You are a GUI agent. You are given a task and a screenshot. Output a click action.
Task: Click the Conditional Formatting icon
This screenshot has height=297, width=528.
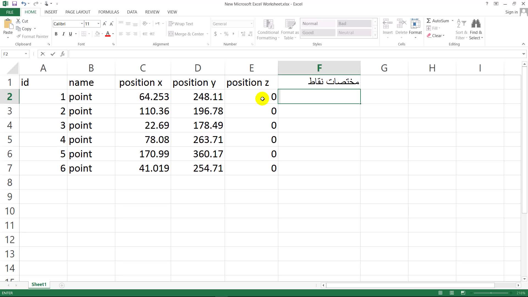268,24
